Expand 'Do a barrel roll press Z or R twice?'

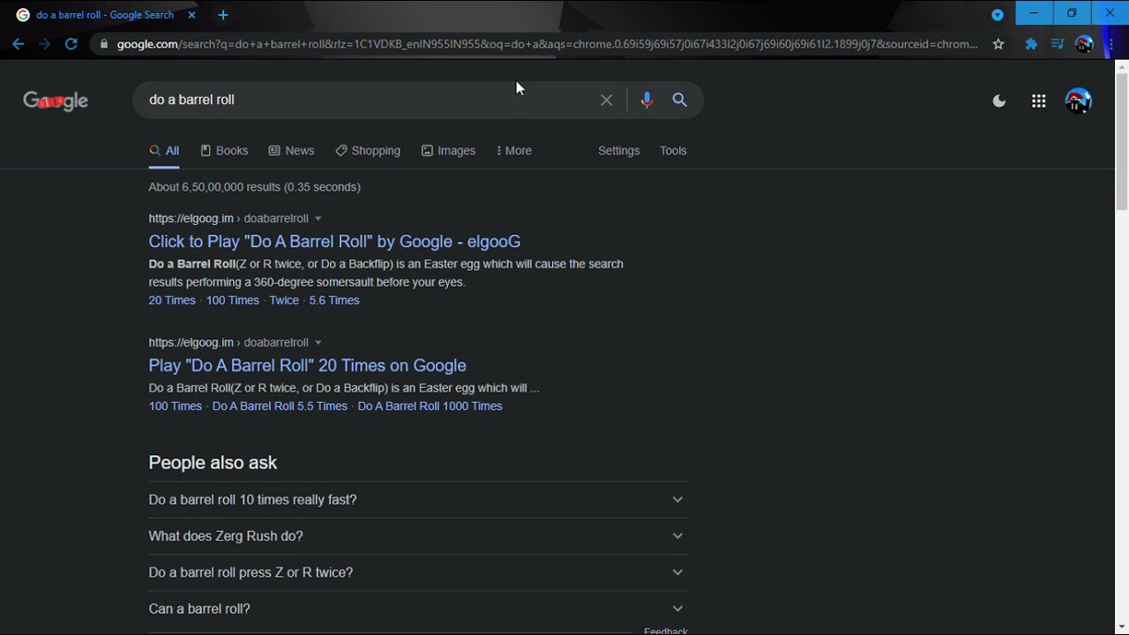pyautogui.click(x=418, y=572)
